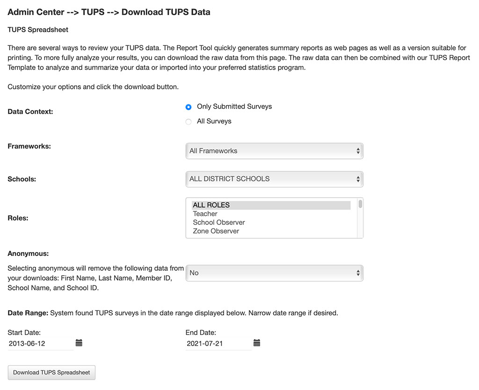Choose Teacher in the roles list
This screenshot has height=390, width=479.
(271, 214)
